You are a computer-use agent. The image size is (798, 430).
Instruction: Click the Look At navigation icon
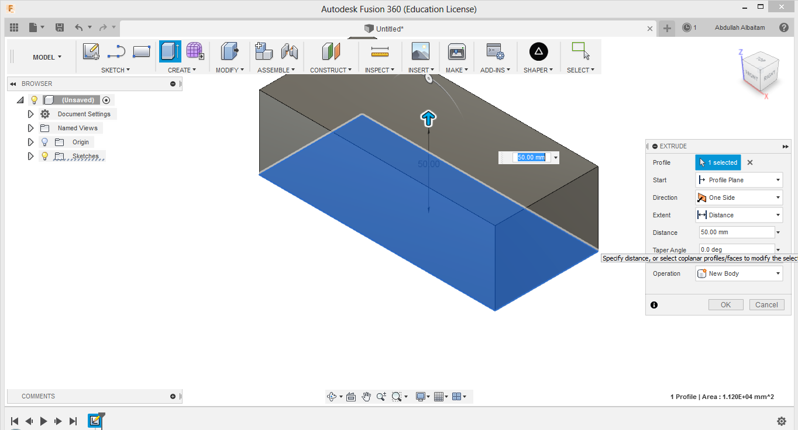tap(351, 397)
